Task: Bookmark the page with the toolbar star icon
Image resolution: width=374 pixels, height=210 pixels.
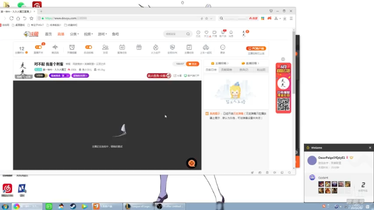Action: point(31,18)
